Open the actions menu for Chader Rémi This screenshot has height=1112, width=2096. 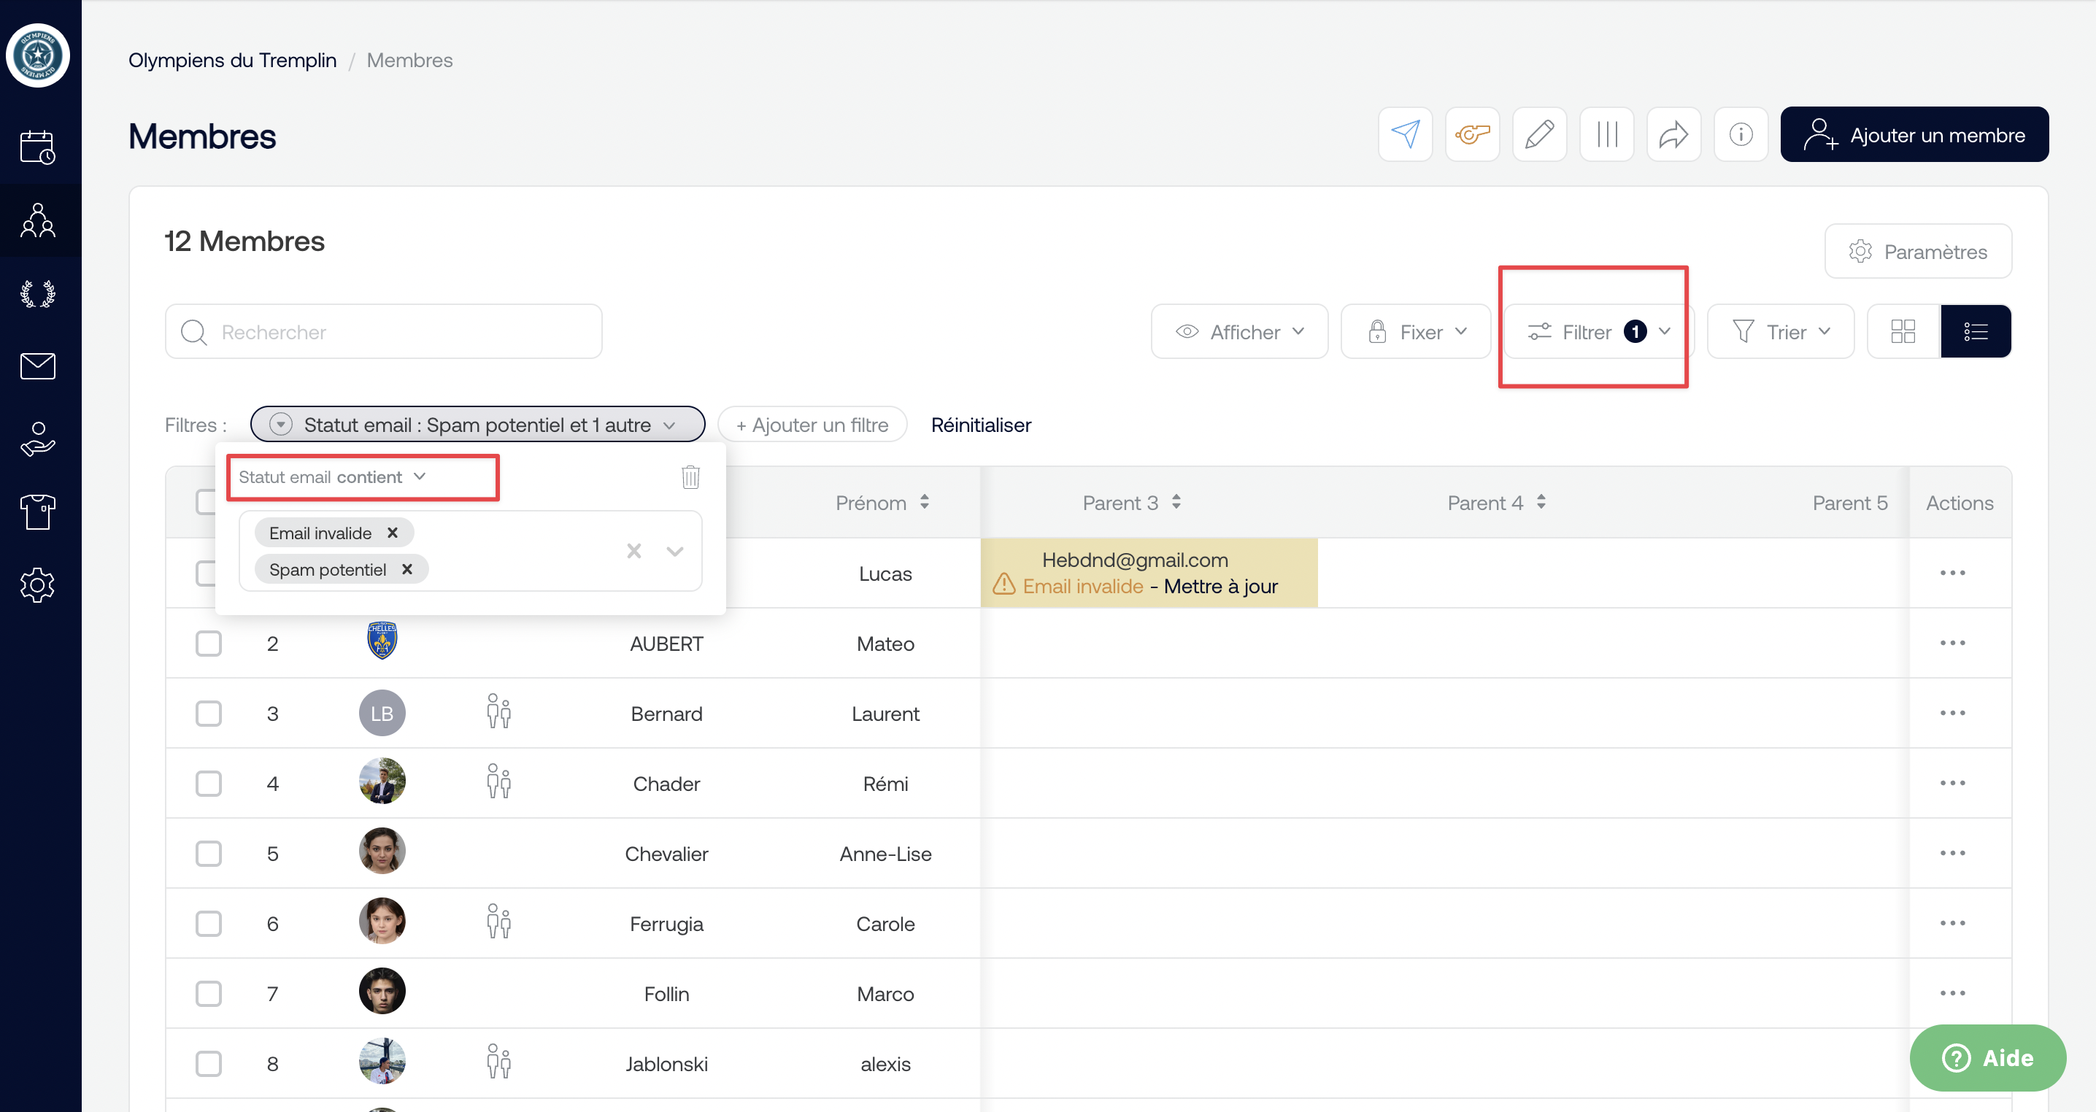coord(1952,782)
